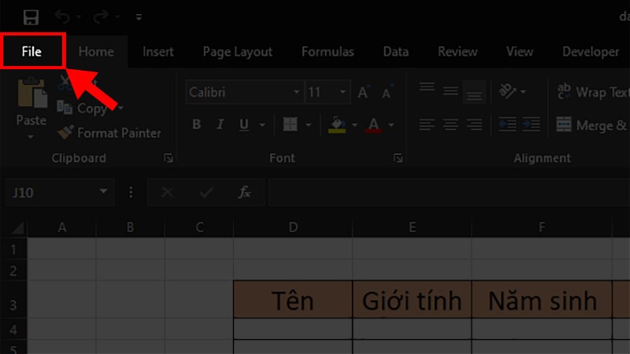Image resolution: width=630 pixels, height=354 pixels.
Task: Click the J10 Name Box
Action: pos(52,193)
